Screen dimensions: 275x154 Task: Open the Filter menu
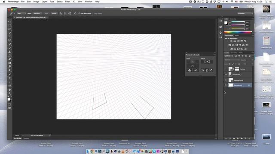point(67,2)
